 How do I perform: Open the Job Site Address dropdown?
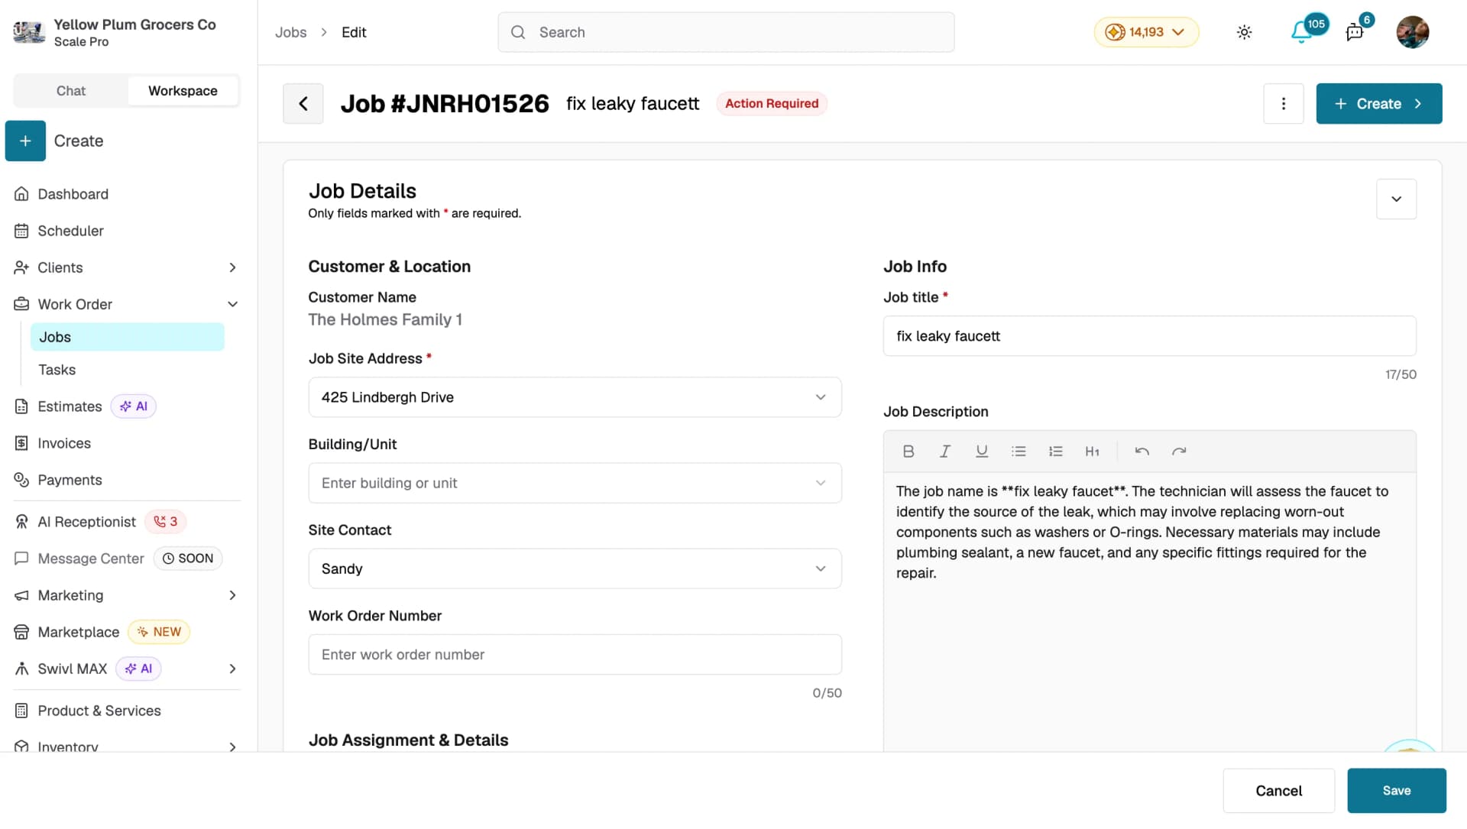point(575,397)
